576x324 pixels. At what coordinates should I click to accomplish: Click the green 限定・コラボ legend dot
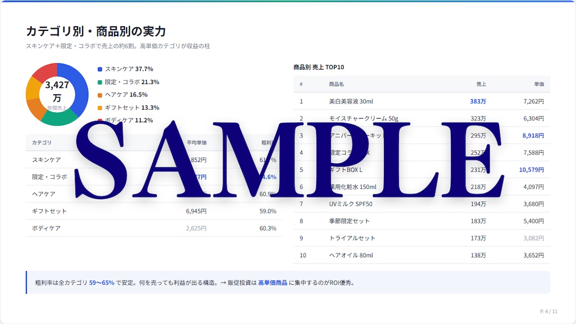(100, 82)
